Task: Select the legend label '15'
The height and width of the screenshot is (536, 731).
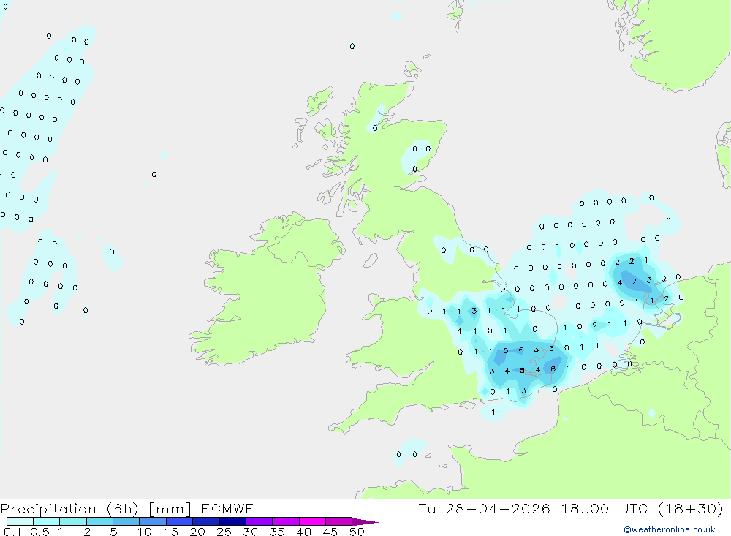Action: (171, 532)
